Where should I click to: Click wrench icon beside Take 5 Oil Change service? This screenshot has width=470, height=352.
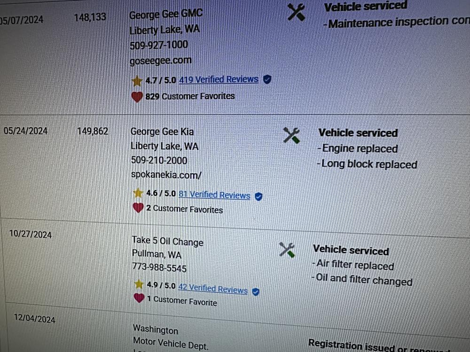pyautogui.click(x=287, y=250)
